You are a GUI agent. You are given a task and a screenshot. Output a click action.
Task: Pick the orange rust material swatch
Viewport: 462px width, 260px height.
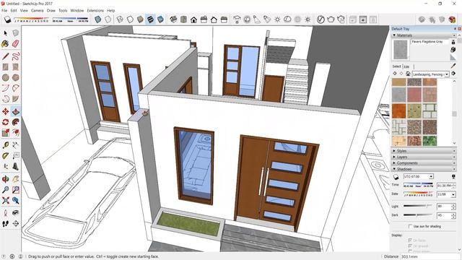tap(399, 110)
